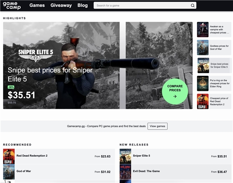Click the View games button
233x183 pixels.
tap(158, 126)
